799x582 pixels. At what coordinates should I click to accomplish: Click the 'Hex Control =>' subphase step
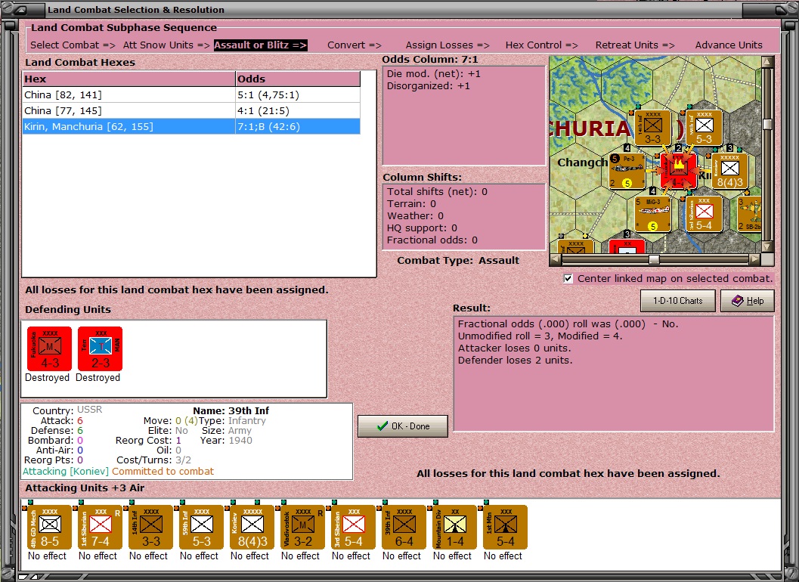[x=542, y=45]
